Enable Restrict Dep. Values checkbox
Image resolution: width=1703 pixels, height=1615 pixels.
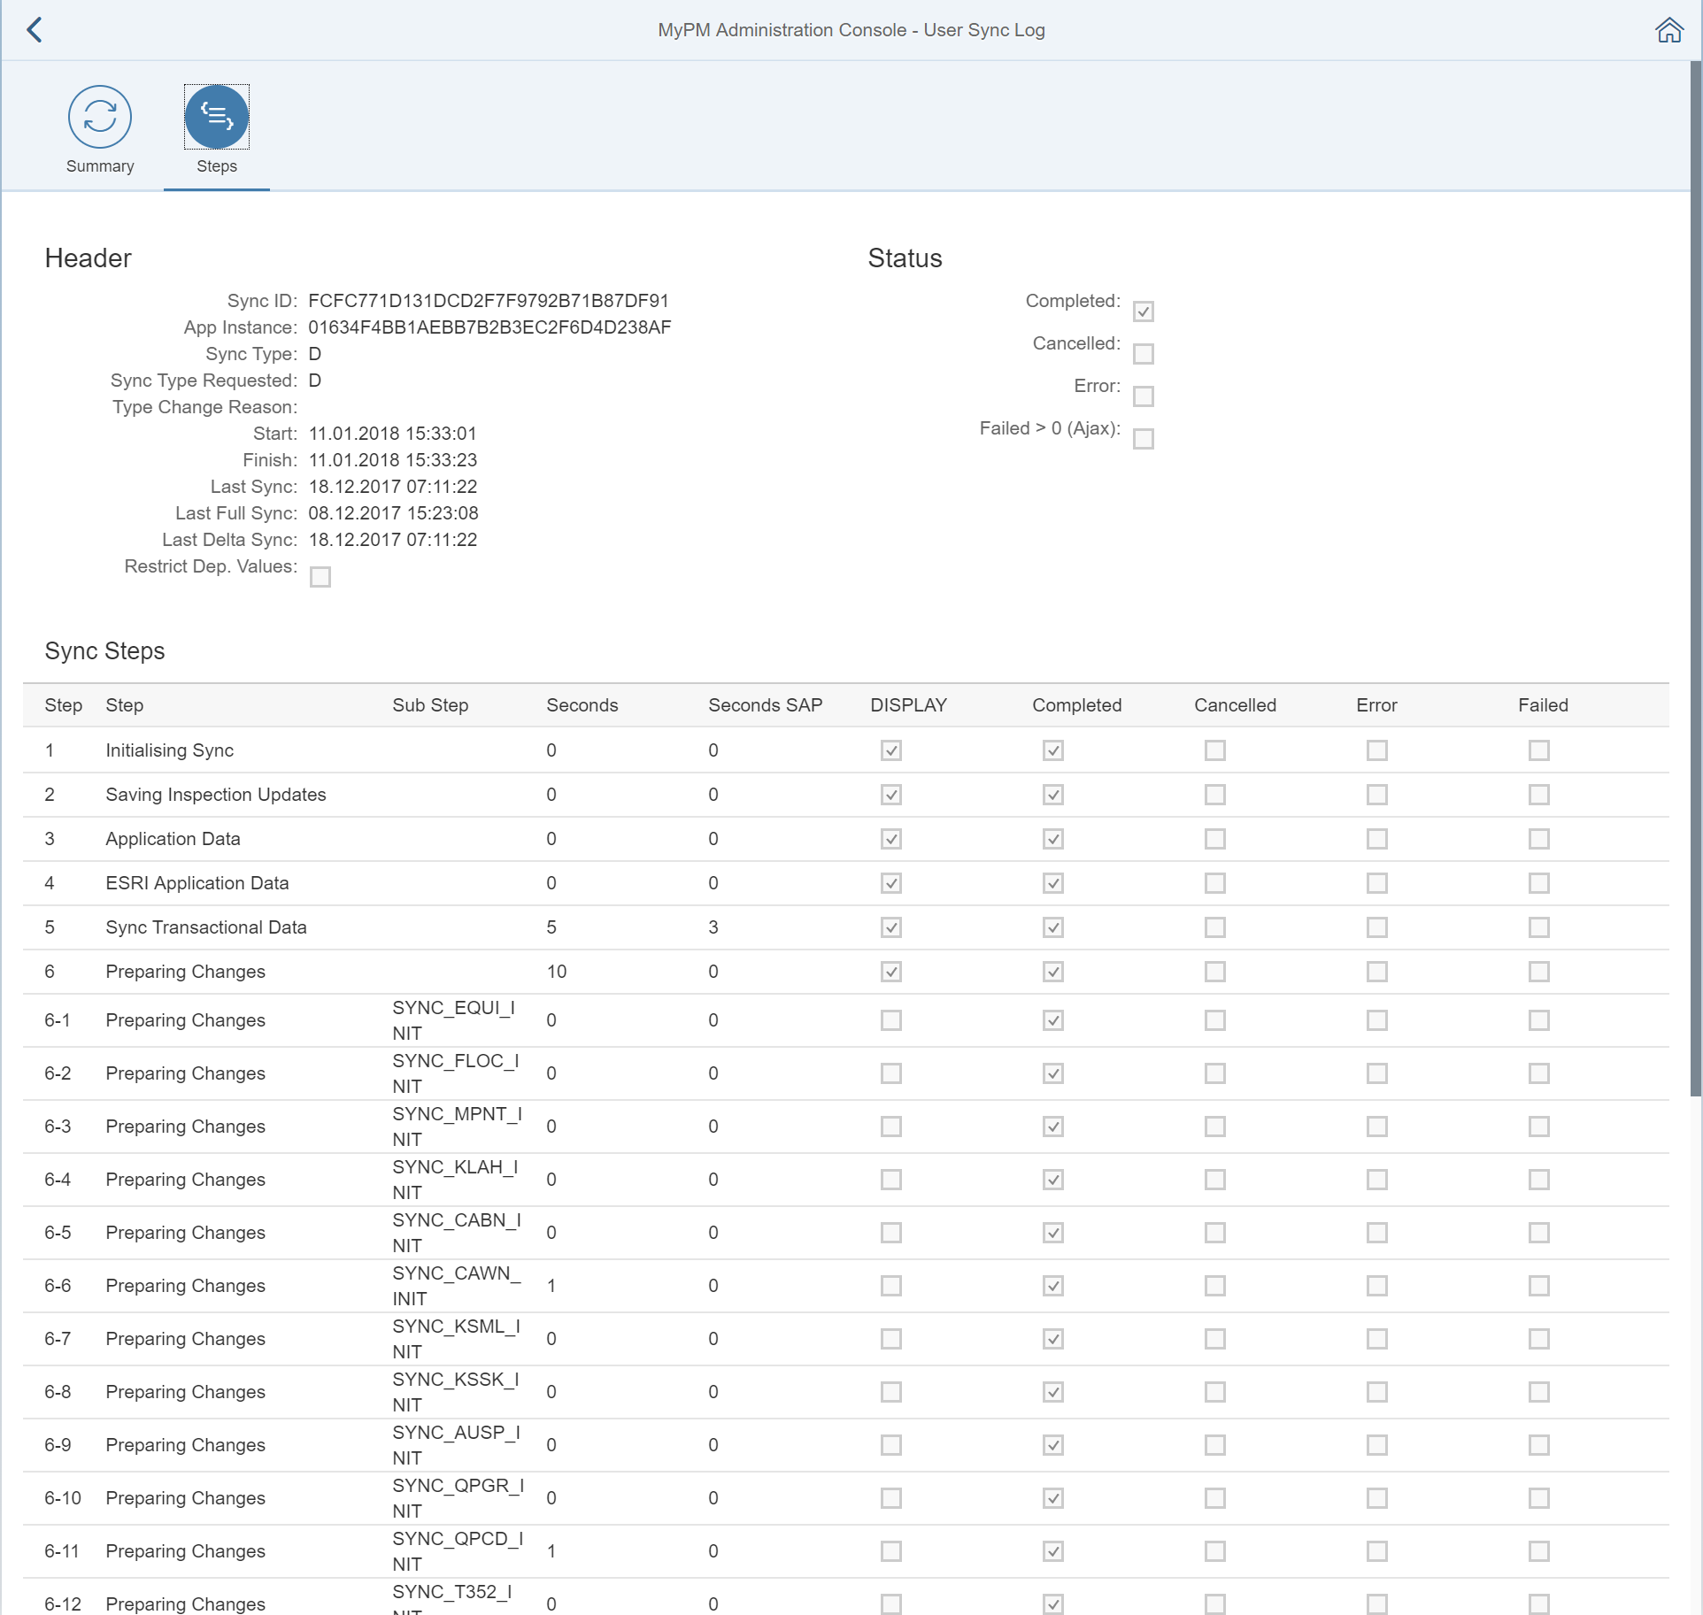click(320, 577)
